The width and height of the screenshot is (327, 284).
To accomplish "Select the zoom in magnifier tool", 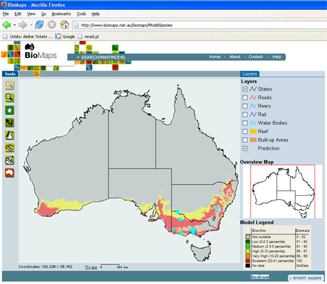I will [10, 85].
